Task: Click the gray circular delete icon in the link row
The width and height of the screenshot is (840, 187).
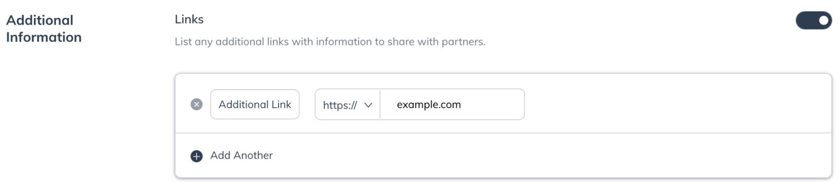Action: 196,104
